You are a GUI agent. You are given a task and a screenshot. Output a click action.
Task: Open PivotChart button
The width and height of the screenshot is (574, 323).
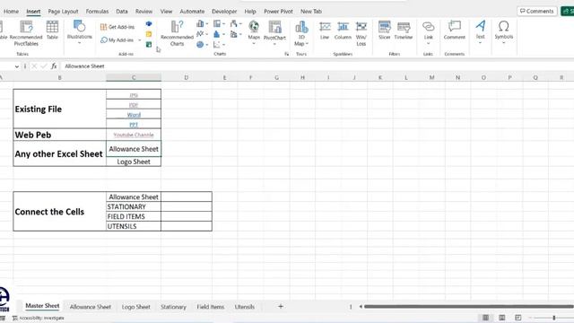click(x=274, y=32)
